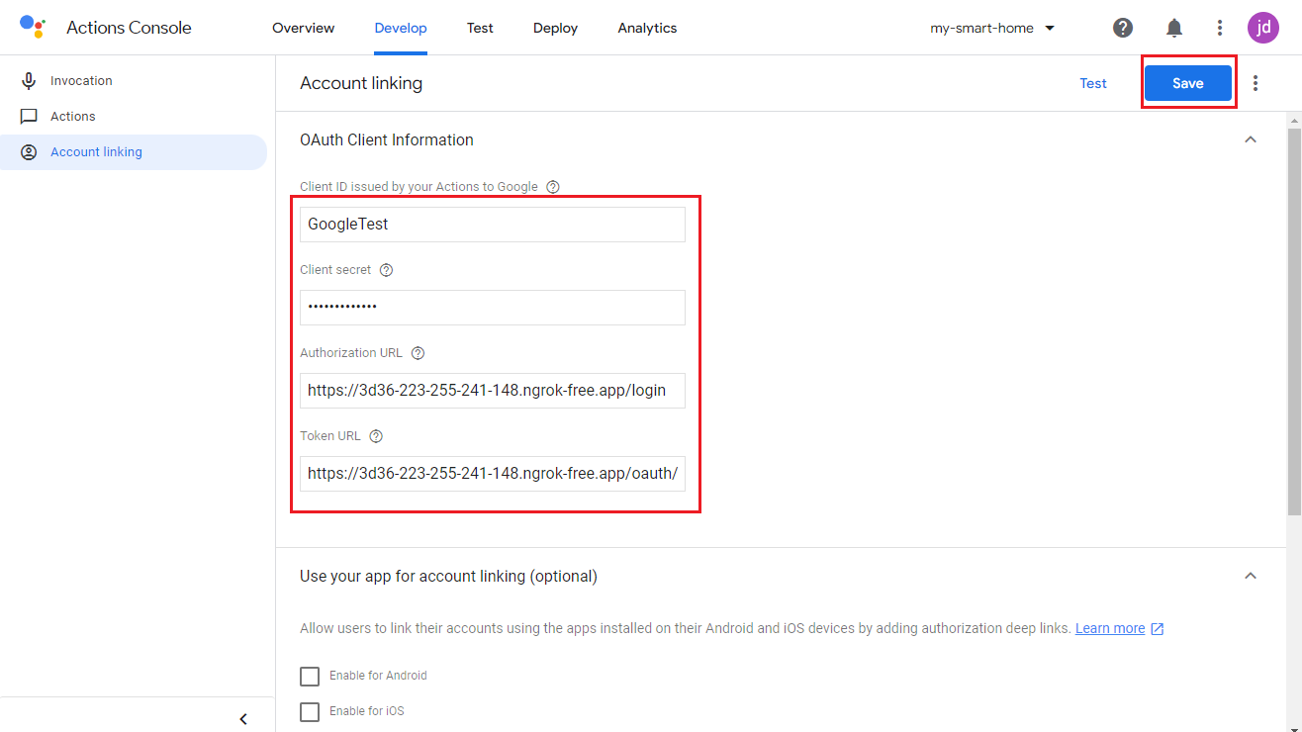Collapse the OAuth Client Information section
1302x732 pixels.
point(1251,139)
